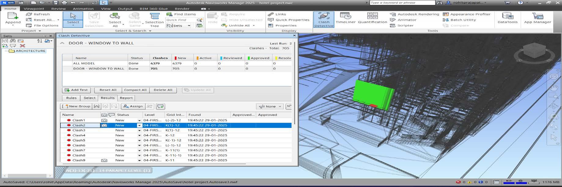Switch to the Select tab in Clash Detective
Viewport: 562px width, 187px height.
pyautogui.click(x=90, y=98)
